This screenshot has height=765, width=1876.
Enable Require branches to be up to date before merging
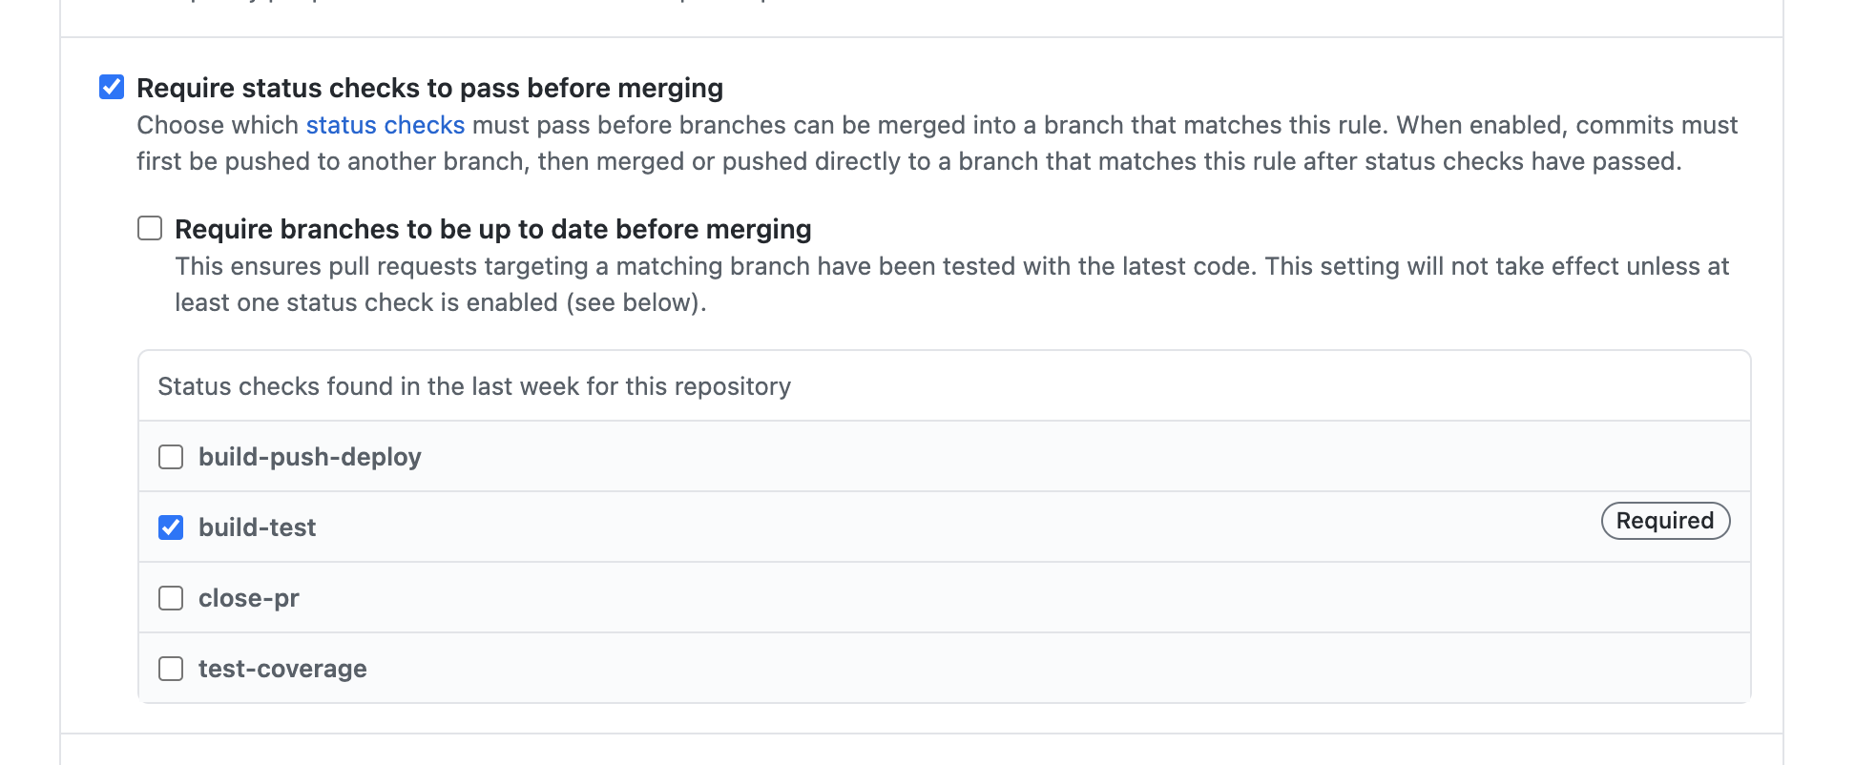150,228
